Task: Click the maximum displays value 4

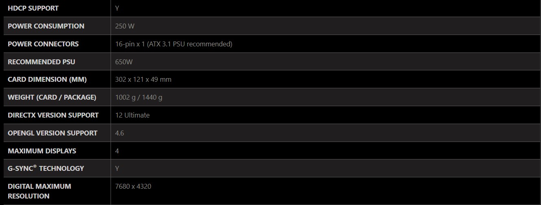Action: (117, 151)
